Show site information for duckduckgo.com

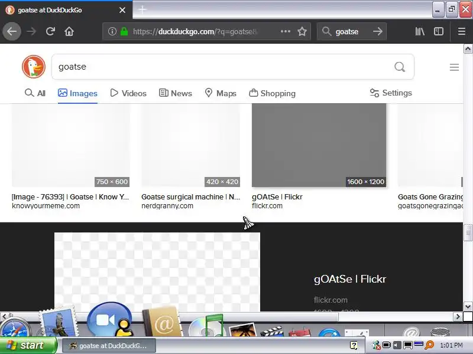pos(112,31)
